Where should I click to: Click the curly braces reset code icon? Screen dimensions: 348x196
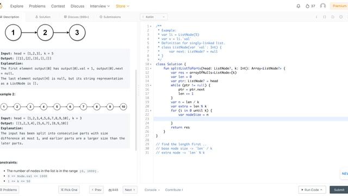tap(325, 17)
